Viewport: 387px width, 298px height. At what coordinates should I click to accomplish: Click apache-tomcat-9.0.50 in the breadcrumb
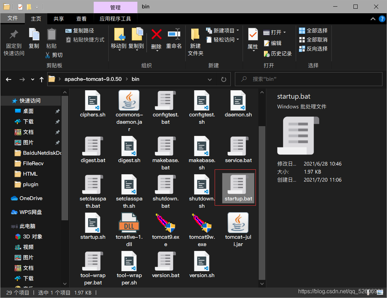[x=93, y=79]
